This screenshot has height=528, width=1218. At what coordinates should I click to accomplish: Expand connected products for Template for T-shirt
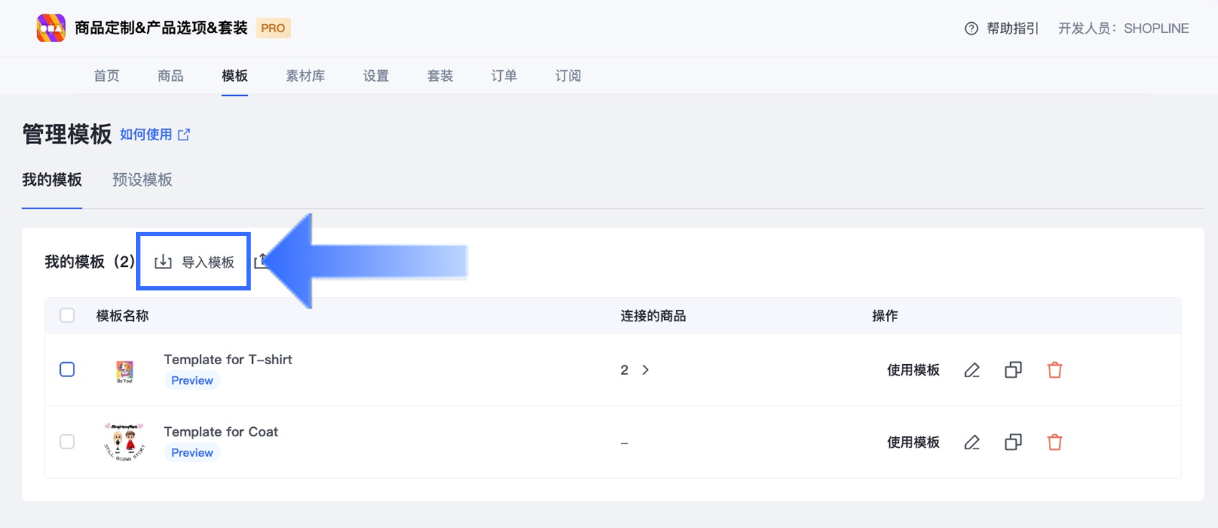point(645,370)
